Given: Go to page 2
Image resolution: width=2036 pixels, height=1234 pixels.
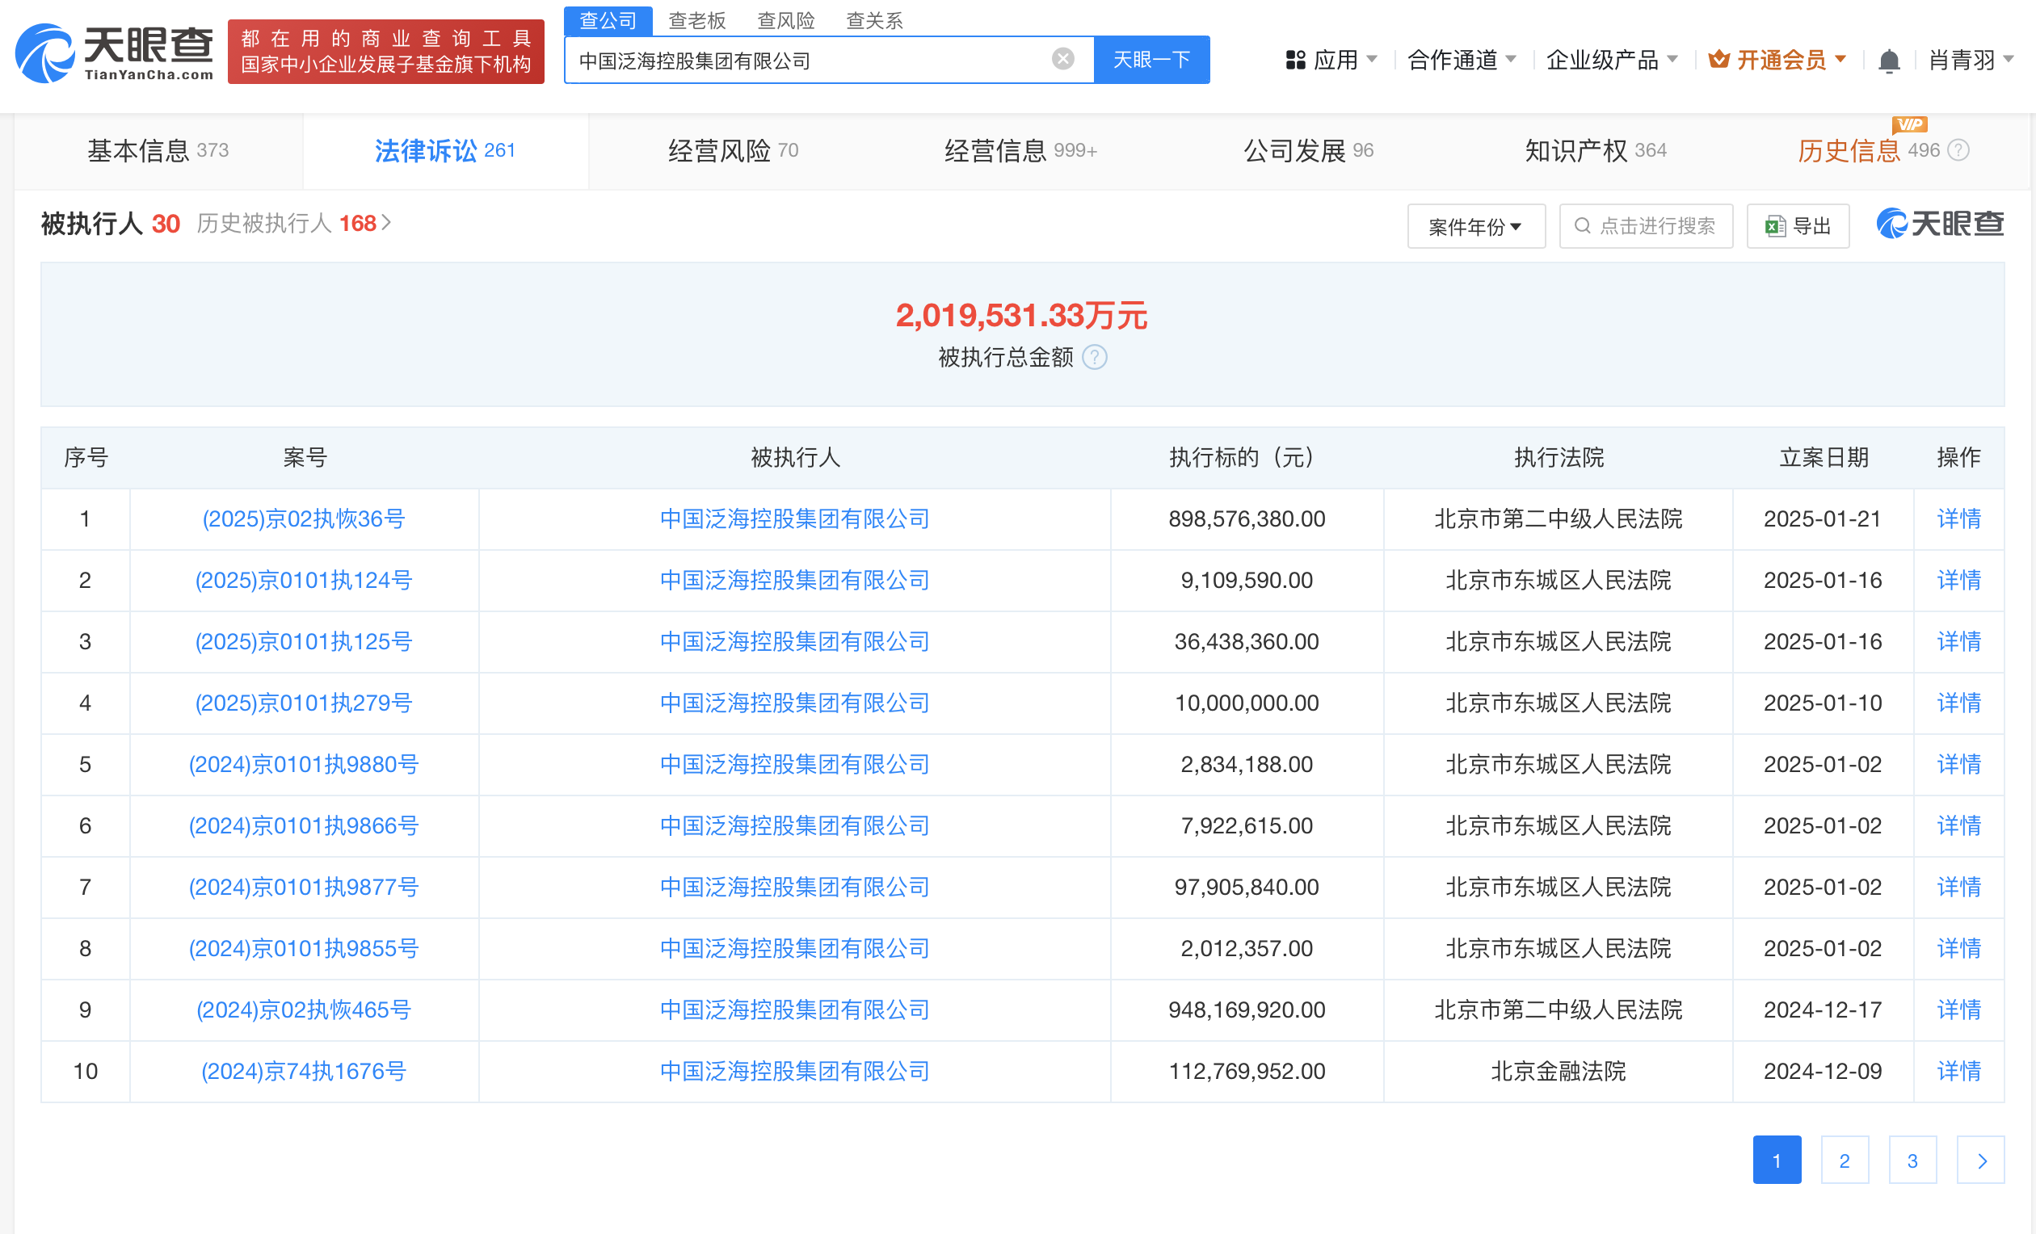Looking at the screenshot, I should coord(1845,1161).
